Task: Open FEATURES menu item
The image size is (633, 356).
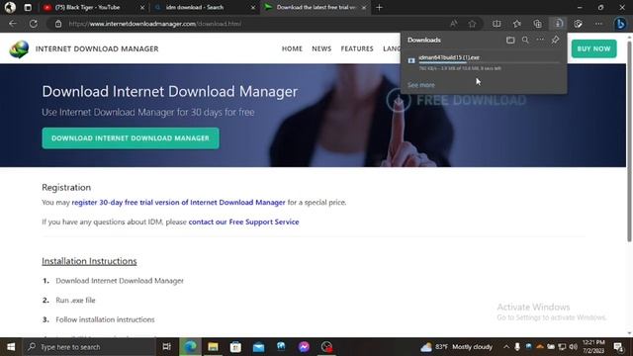Action: pos(357,48)
